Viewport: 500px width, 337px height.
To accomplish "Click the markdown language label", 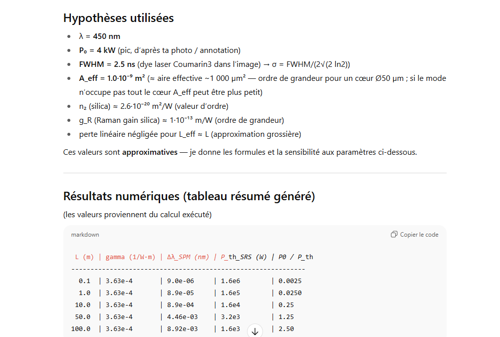I will (x=85, y=235).
